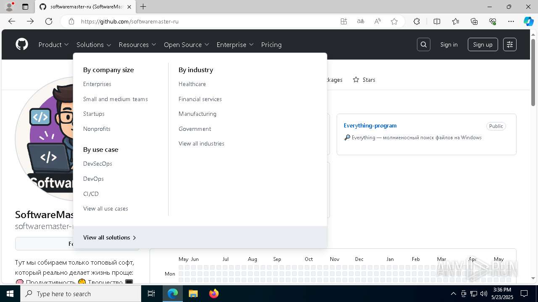Open Windows Start menu
538x302 pixels.
[x=10, y=294]
